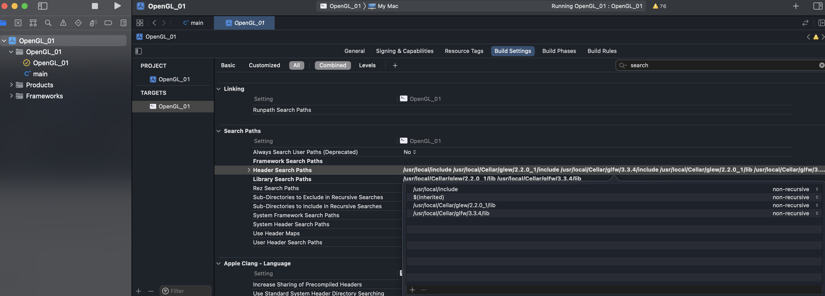Open the test navigator diamond icon
This screenshot has width=825, height=296.
coord(78,23)
